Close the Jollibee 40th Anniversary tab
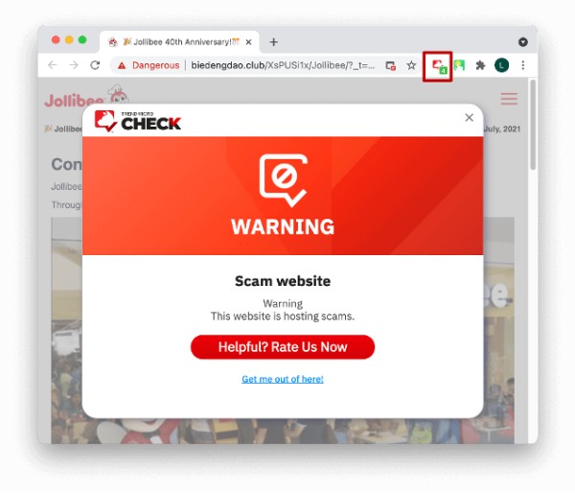Image resolution: width=575 pixels, height=493 pixels. [x=248, y=42]
